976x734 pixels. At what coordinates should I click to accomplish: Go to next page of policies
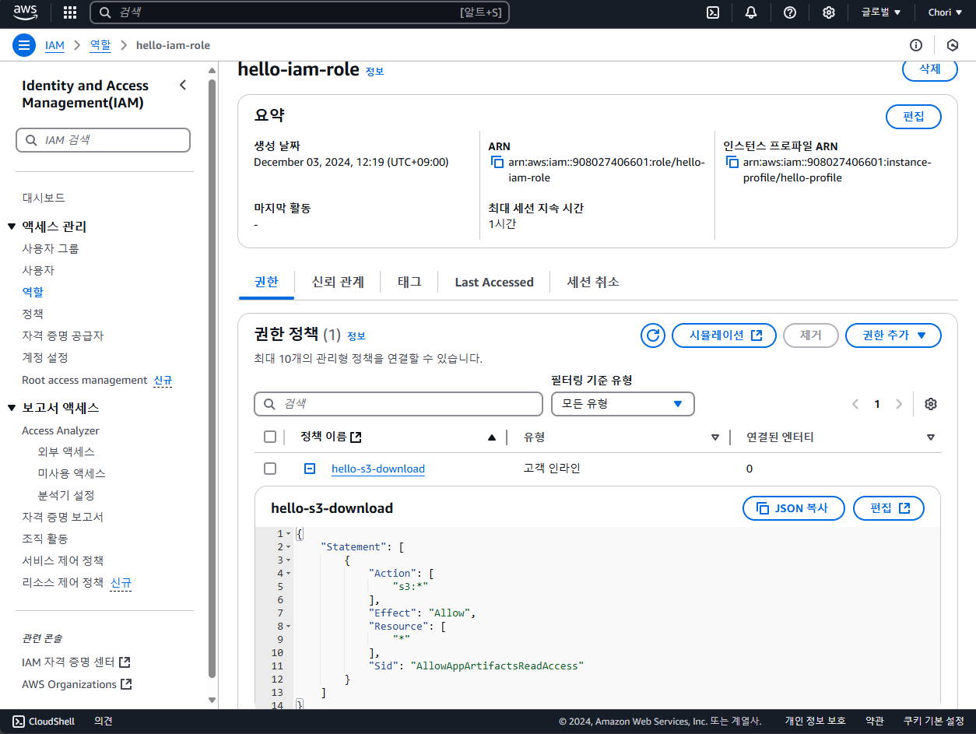pyautogui.click(x=899, y=404)
